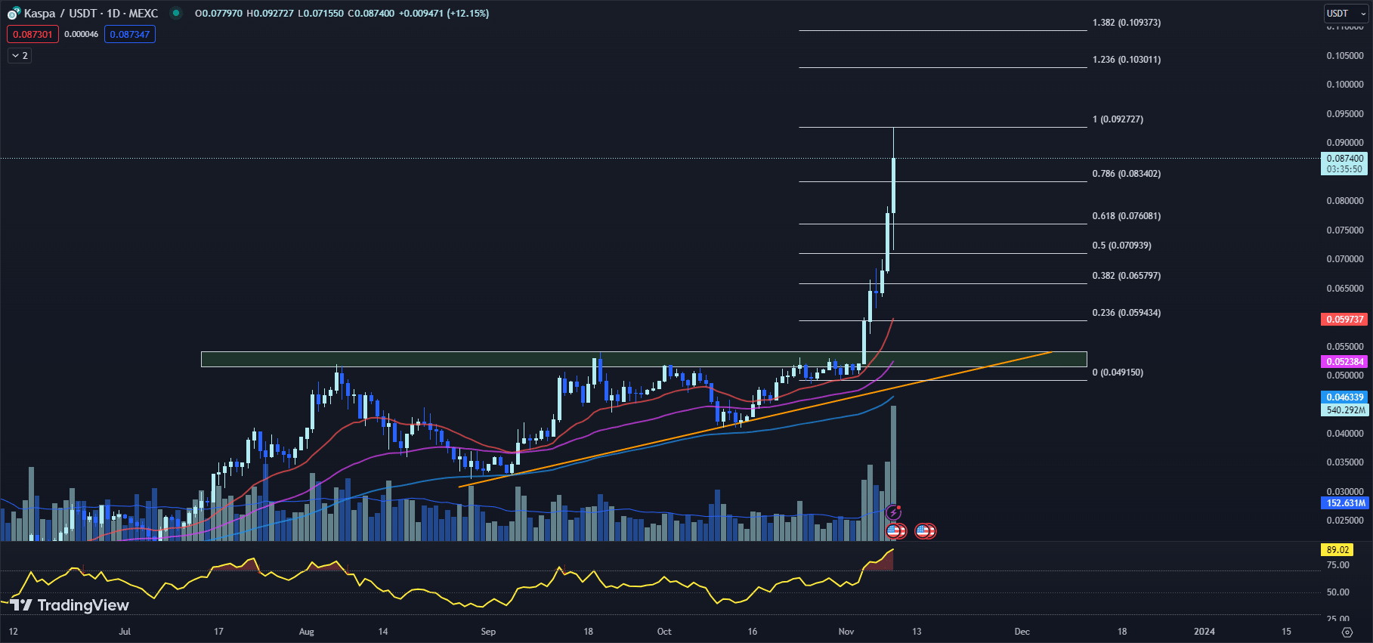Click the Dec marker on time axis
Image resolution: width=1373 pixels, height=643 pixels.
[1022, 632]
